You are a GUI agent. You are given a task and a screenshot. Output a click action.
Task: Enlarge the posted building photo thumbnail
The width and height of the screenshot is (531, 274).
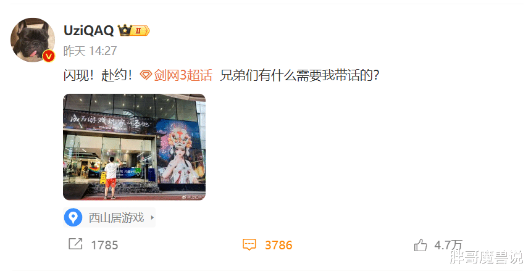pyautogui.click(x=134, y=147)
